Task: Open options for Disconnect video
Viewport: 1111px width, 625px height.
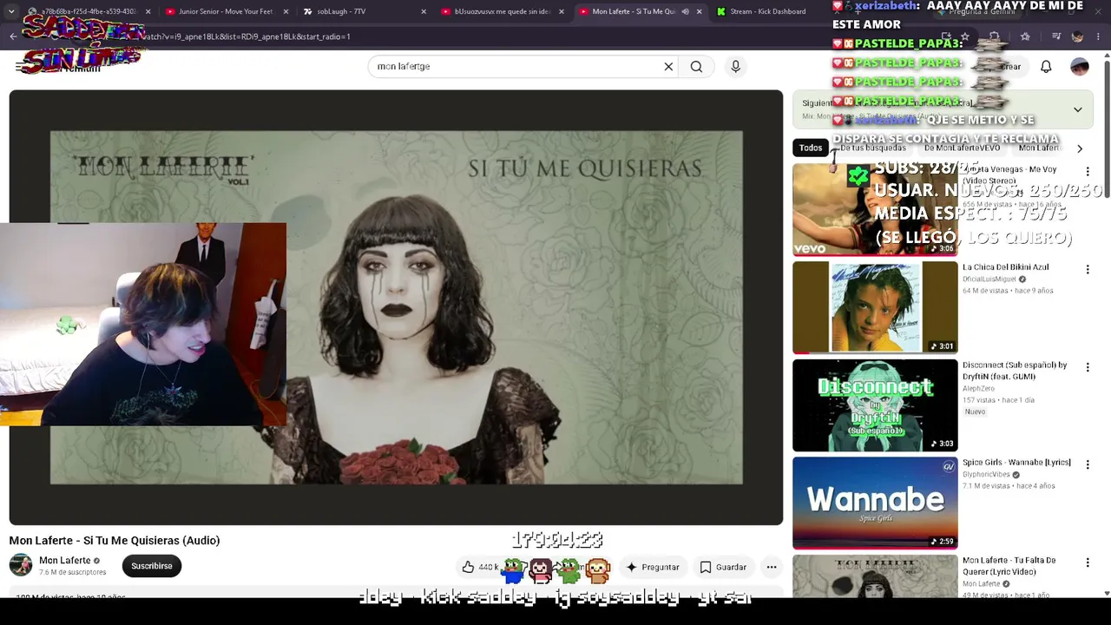Action: pyautogui.click(x=1087, y=368)
